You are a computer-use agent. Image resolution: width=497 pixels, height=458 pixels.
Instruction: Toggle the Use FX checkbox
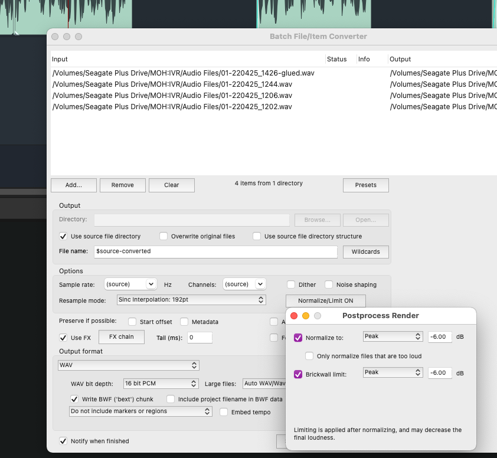(x=63, y=338)
